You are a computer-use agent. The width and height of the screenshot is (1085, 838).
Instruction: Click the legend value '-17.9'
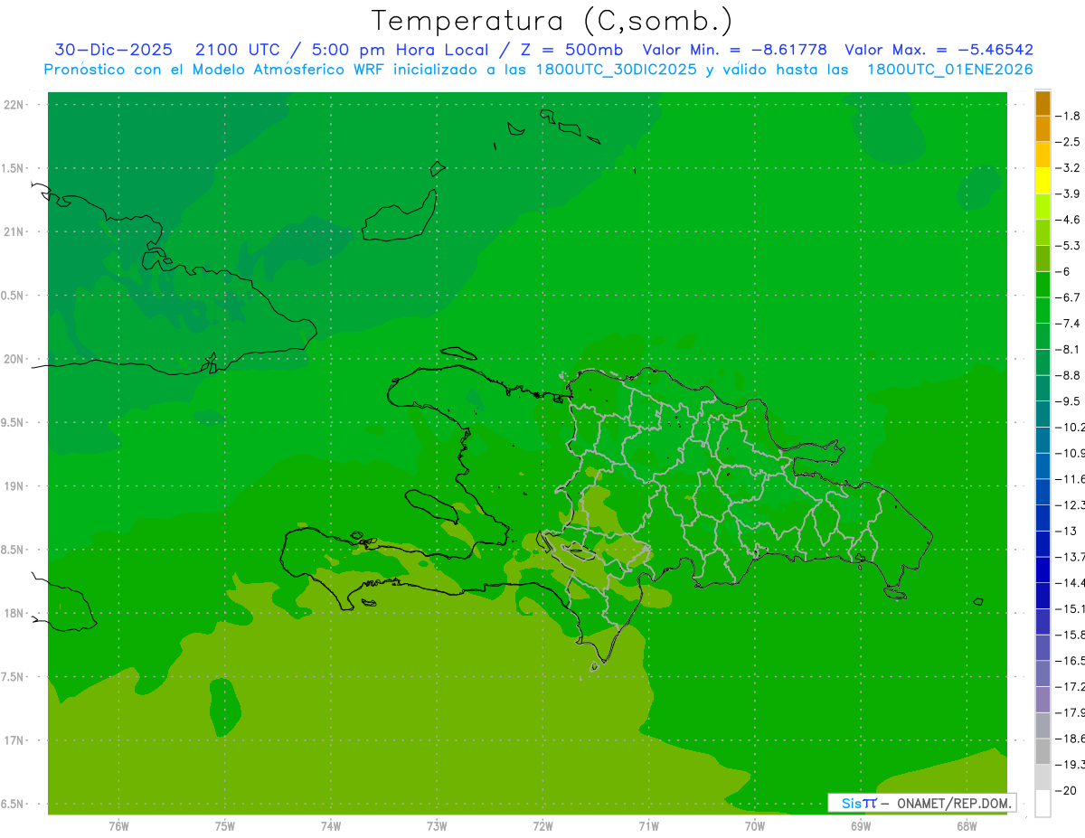tap(1071, 713)
